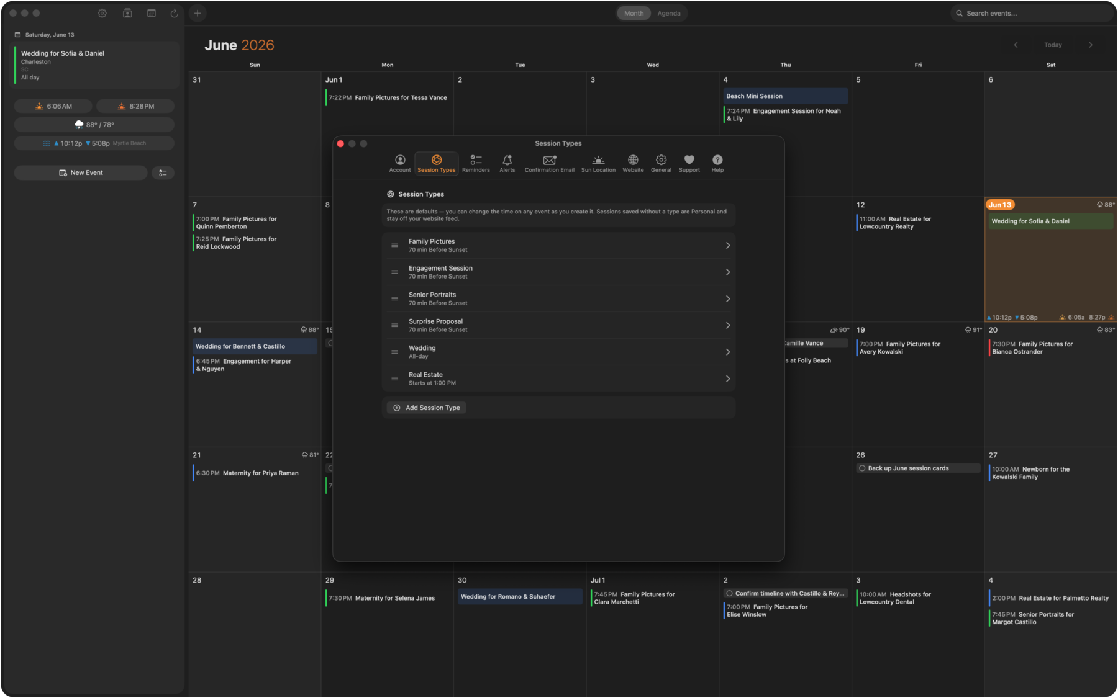Open Wedding for Bennett & Castillo event

click(255, 346)
